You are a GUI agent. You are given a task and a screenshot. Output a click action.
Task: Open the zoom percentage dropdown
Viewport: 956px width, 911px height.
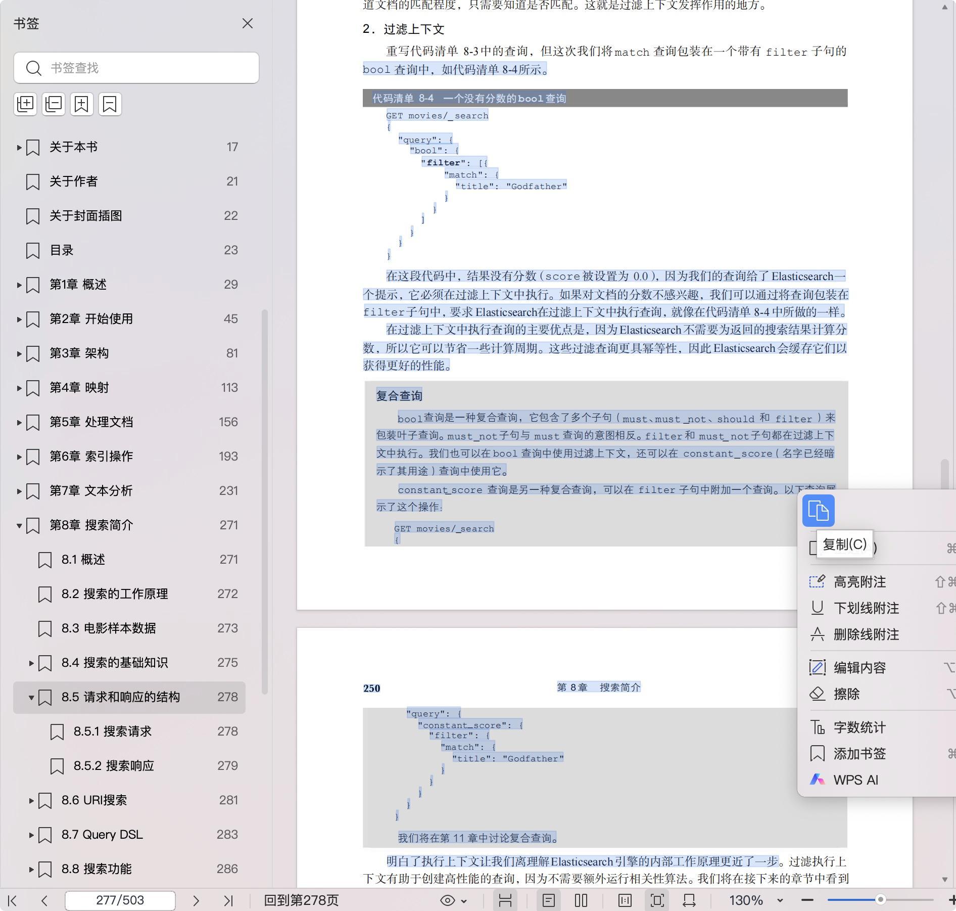click(x=780, y=900)
